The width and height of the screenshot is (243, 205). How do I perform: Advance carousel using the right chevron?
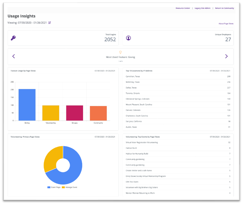click(x=227, y=56)
